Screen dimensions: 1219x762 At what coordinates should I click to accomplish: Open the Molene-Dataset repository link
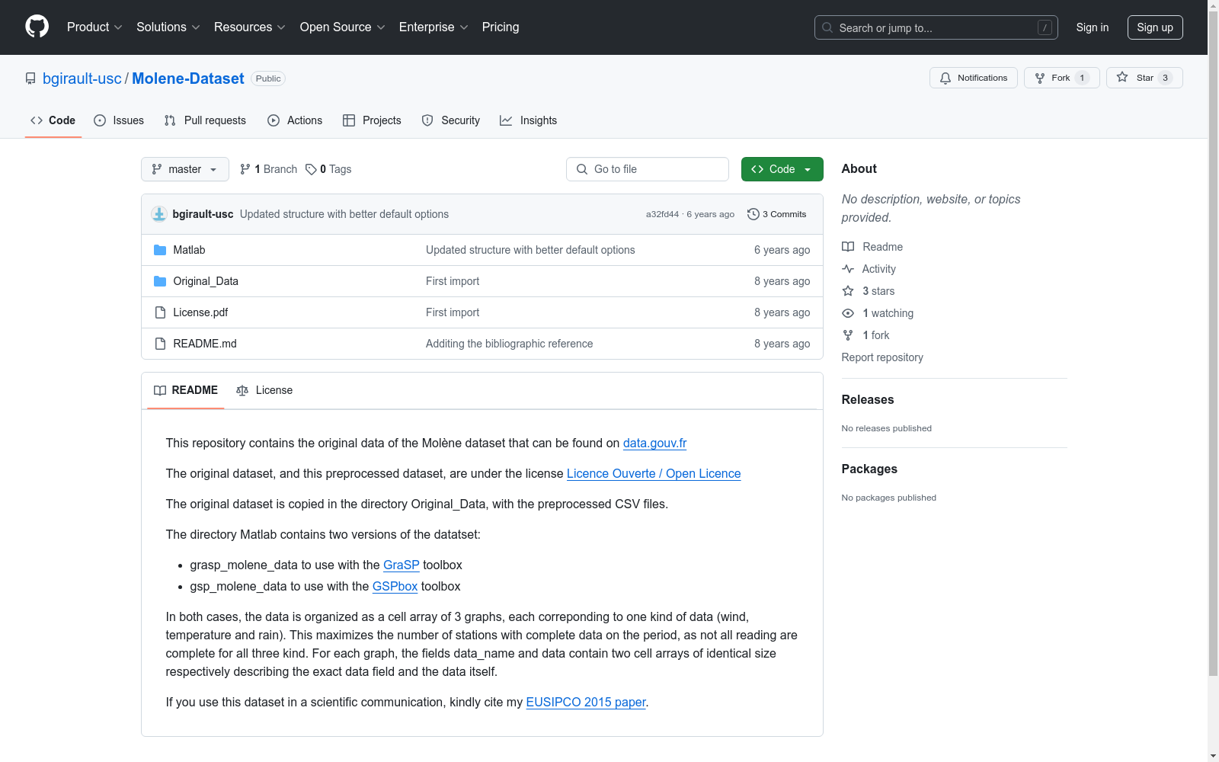pyautogui.click(x=188, y=78)
